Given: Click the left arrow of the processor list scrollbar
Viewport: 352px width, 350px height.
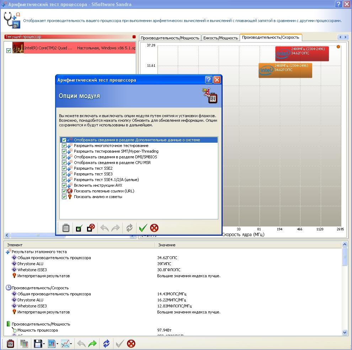Looking at the screenshot, I should (x=7, y=235).
